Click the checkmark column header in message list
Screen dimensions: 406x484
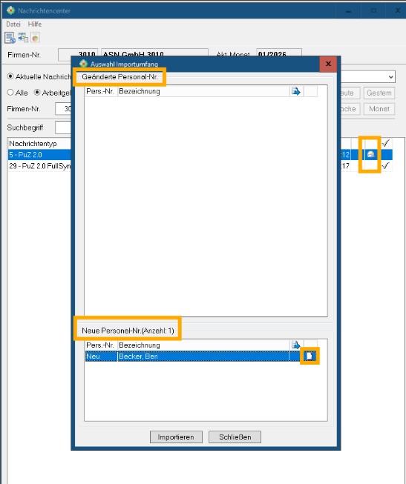[x=386, y=143]
